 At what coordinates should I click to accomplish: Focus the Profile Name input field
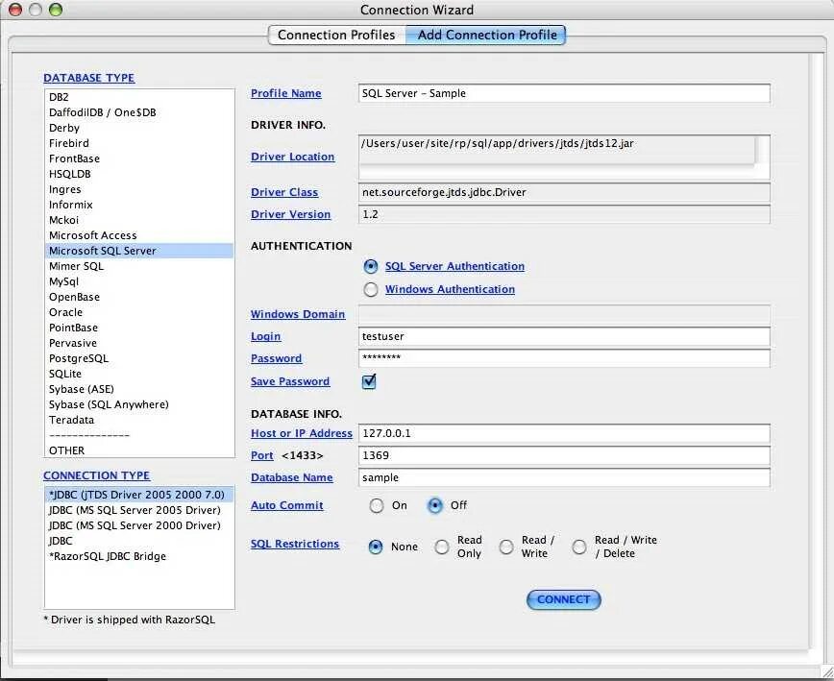tap(564, 93)
